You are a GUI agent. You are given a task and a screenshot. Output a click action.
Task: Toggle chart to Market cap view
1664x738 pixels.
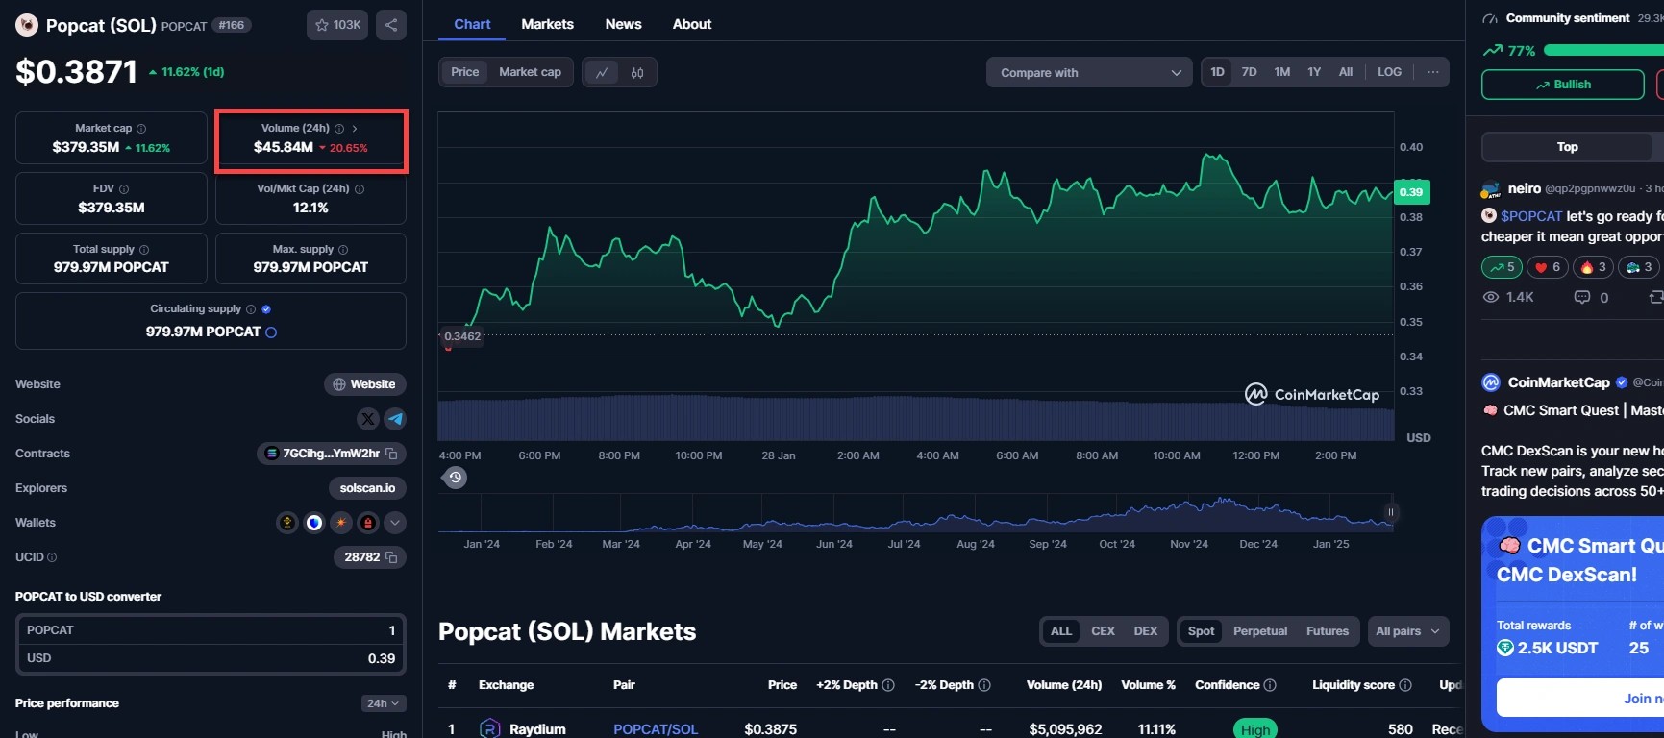(530, 72)
